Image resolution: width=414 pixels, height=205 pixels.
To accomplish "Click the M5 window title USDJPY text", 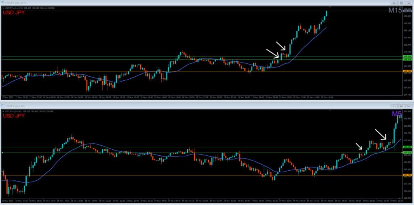I will pyautogui.click(x=14, y=106).
